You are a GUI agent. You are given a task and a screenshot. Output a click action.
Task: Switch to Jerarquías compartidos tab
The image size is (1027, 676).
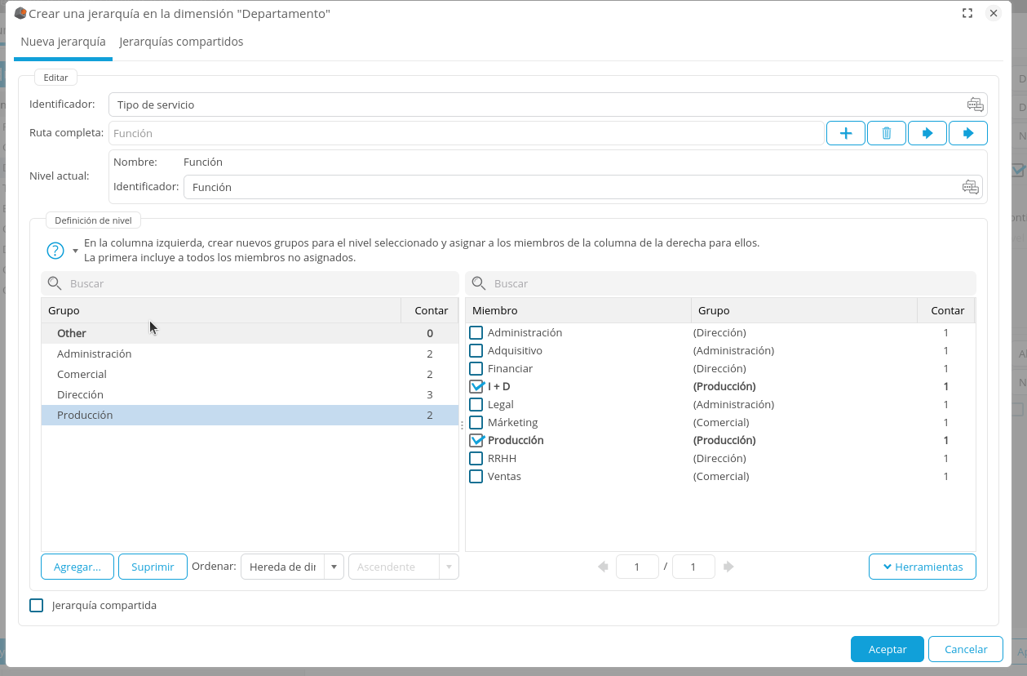(181, 42)
